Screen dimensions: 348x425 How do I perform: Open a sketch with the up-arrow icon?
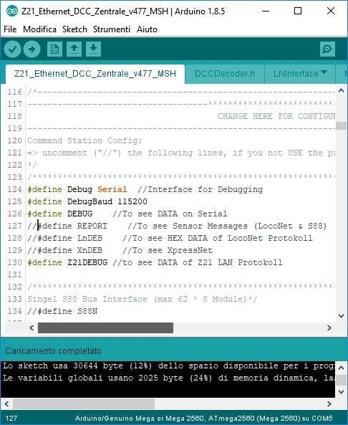coord(74,49)
